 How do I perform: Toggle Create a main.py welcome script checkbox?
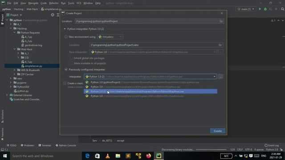tap(65, 83)
